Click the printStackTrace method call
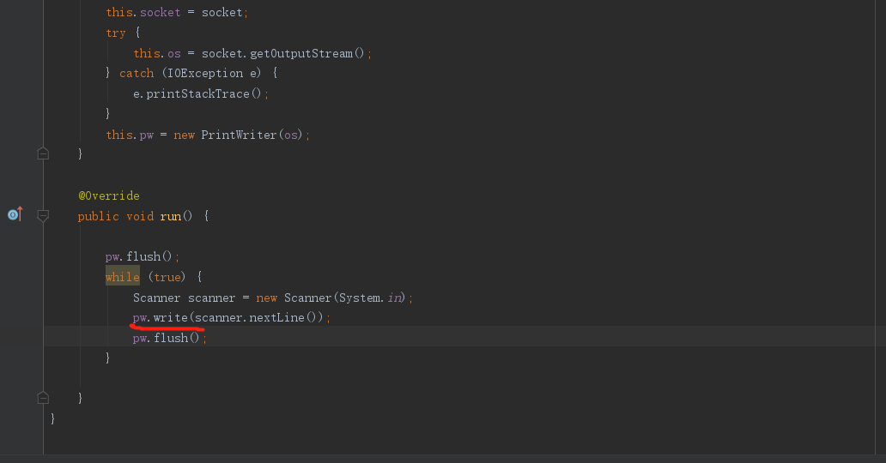The height and width of the screenshot is (463, 886). click(197, 93)
